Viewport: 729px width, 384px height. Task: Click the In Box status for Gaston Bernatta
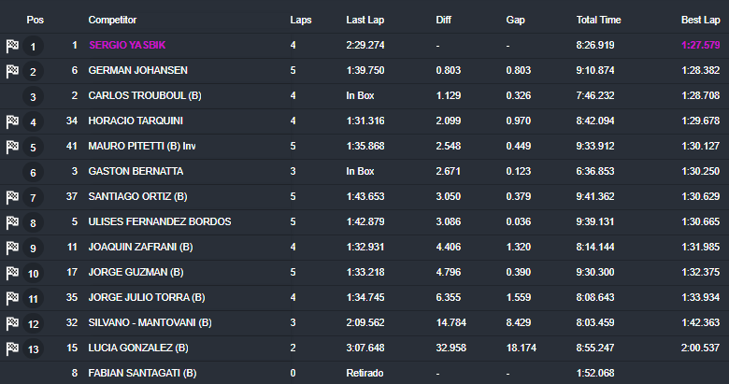(360, 171)
